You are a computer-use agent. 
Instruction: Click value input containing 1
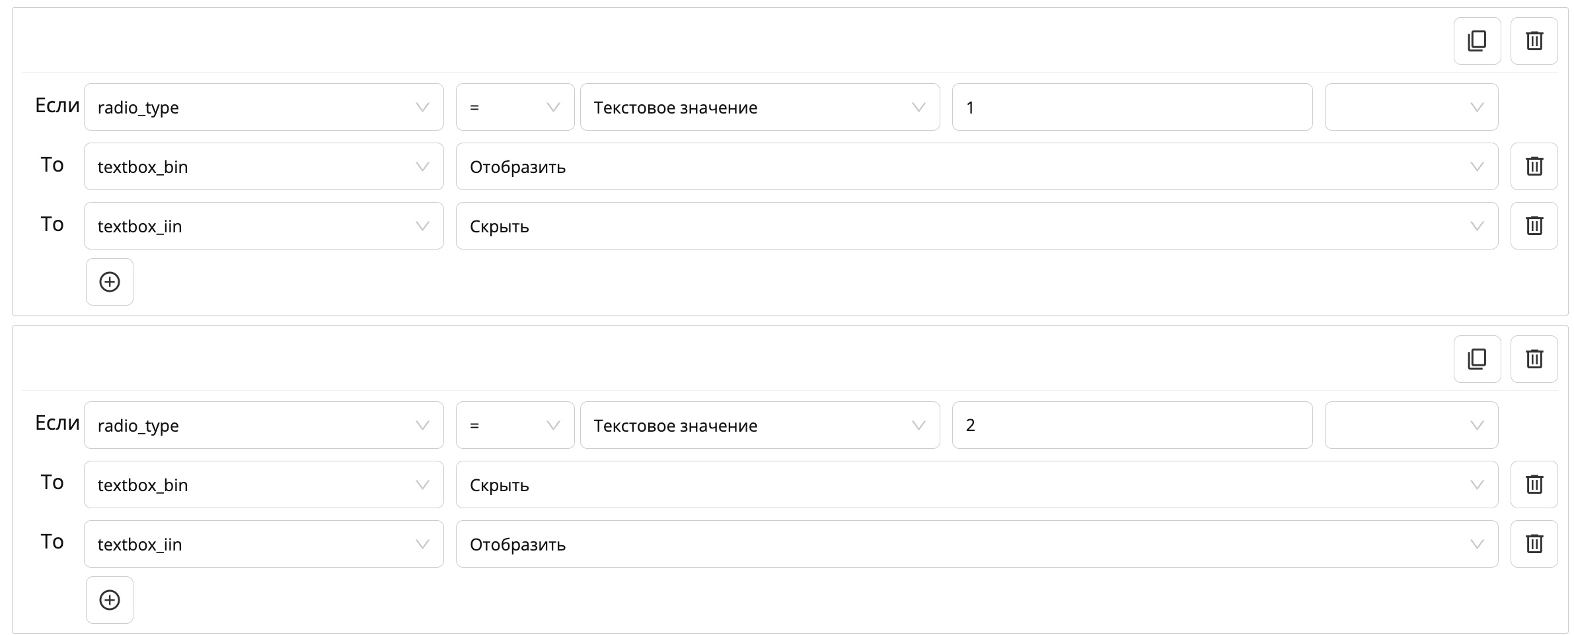point(1131,107)
